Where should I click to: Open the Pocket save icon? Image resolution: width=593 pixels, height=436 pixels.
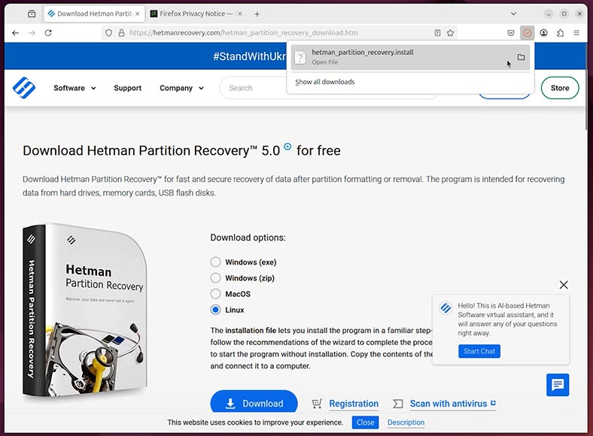pyautogui.click(x=510, y=33)
